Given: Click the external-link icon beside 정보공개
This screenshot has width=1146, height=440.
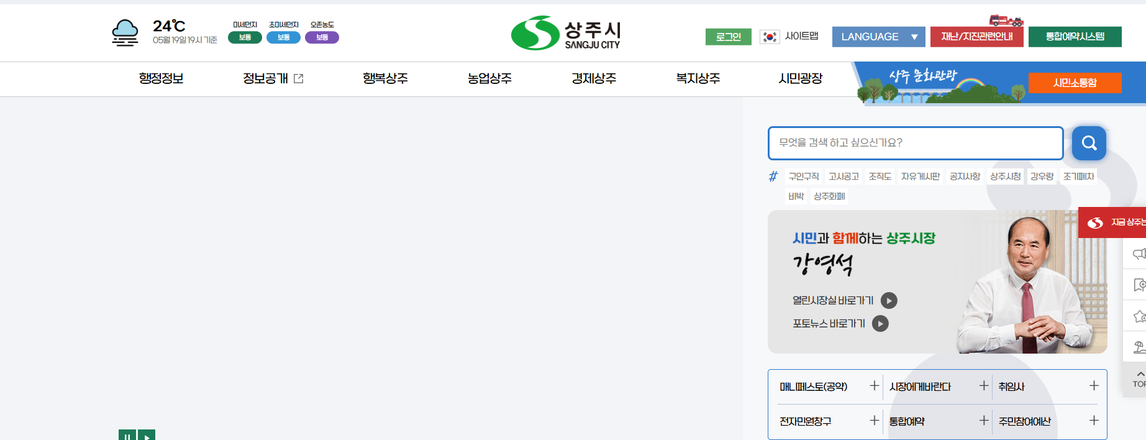Looking at the screenshot, I should [x=299, y=78].
